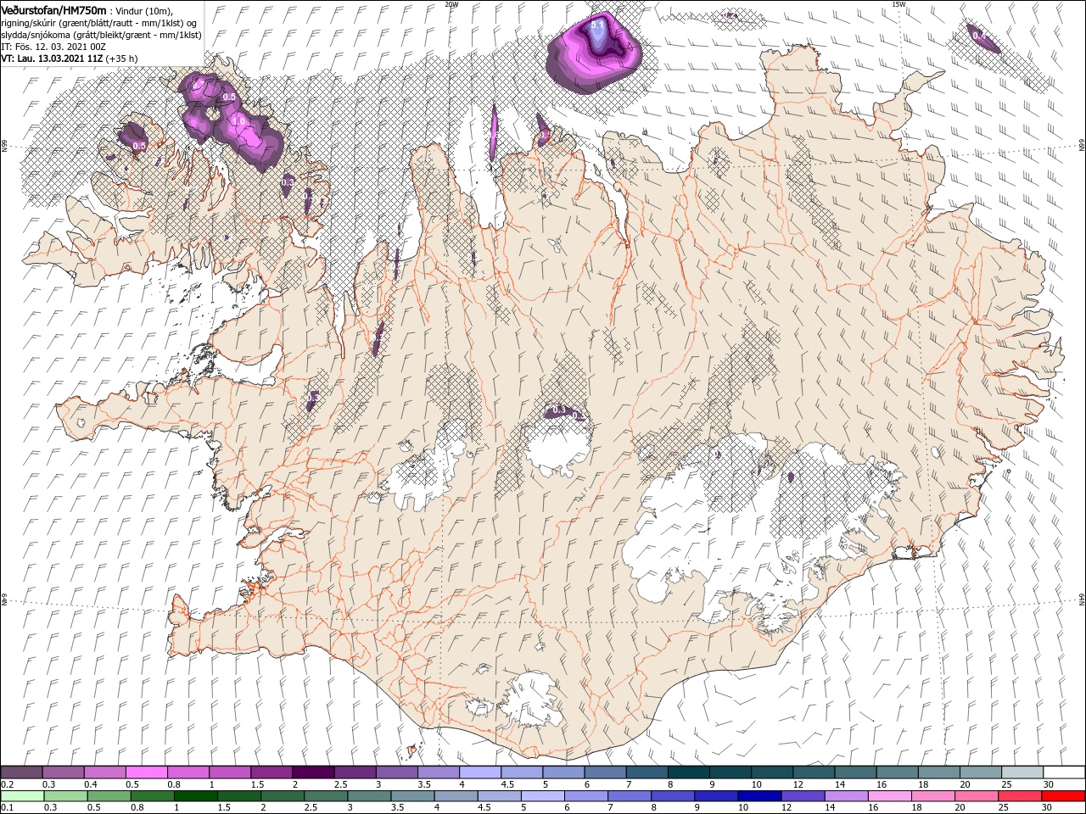
Task: Click the 5.1 label on the largest snow blob
Action: point(597,25)
